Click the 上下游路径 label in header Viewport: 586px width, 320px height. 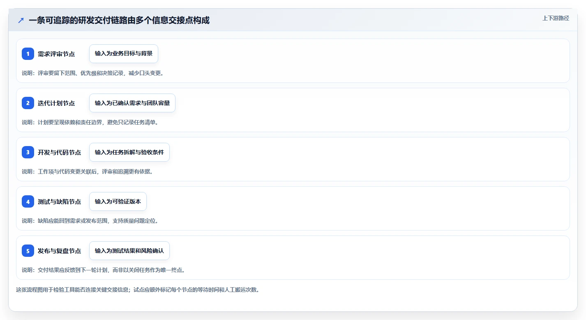tap(556, 18)
